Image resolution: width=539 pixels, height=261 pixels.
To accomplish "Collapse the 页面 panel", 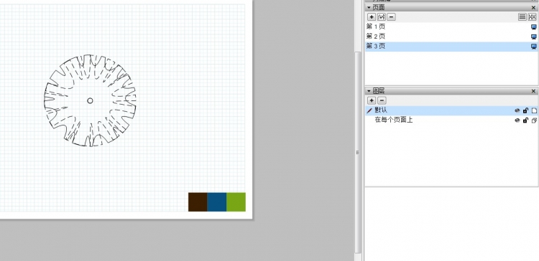I will [x=369, y=8].
